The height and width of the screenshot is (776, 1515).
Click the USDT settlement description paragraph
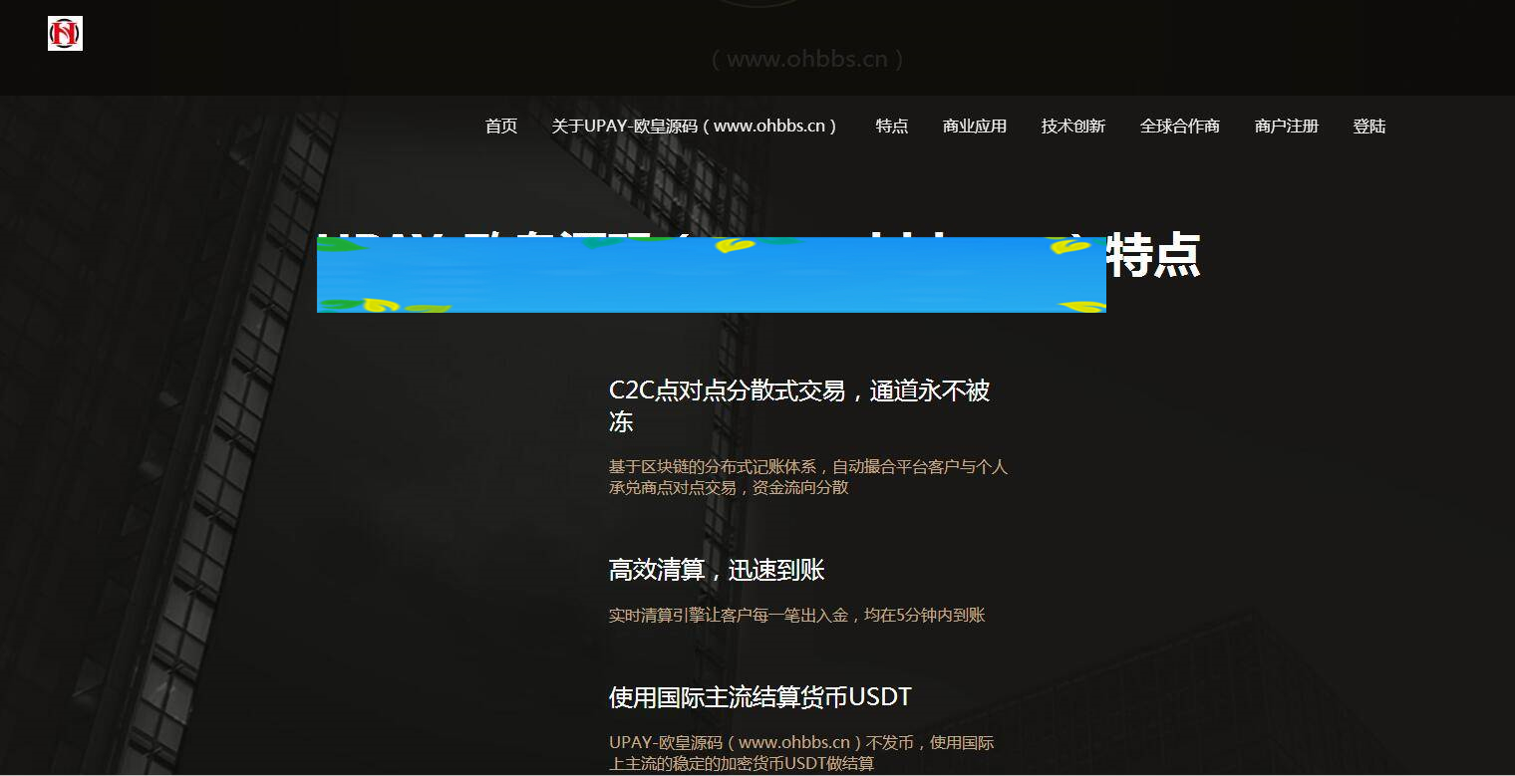coord(802,752)
